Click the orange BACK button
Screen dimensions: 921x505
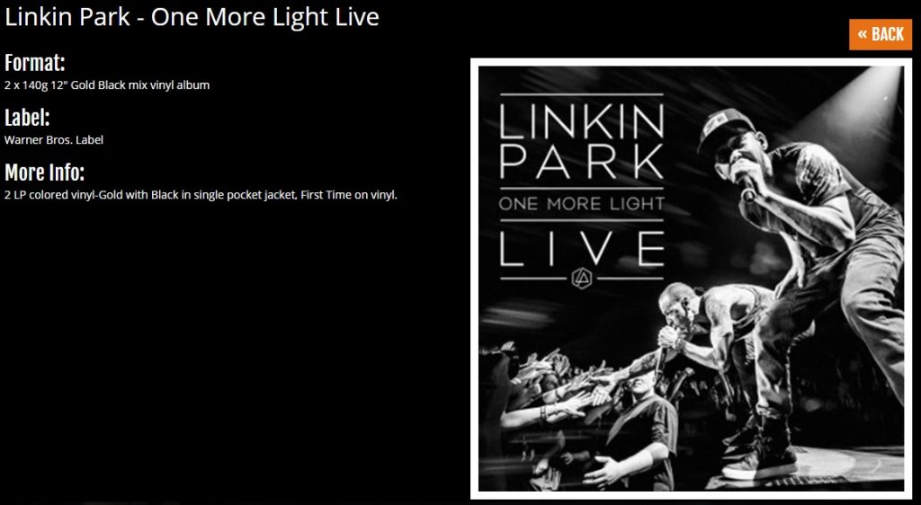[880, 35]
